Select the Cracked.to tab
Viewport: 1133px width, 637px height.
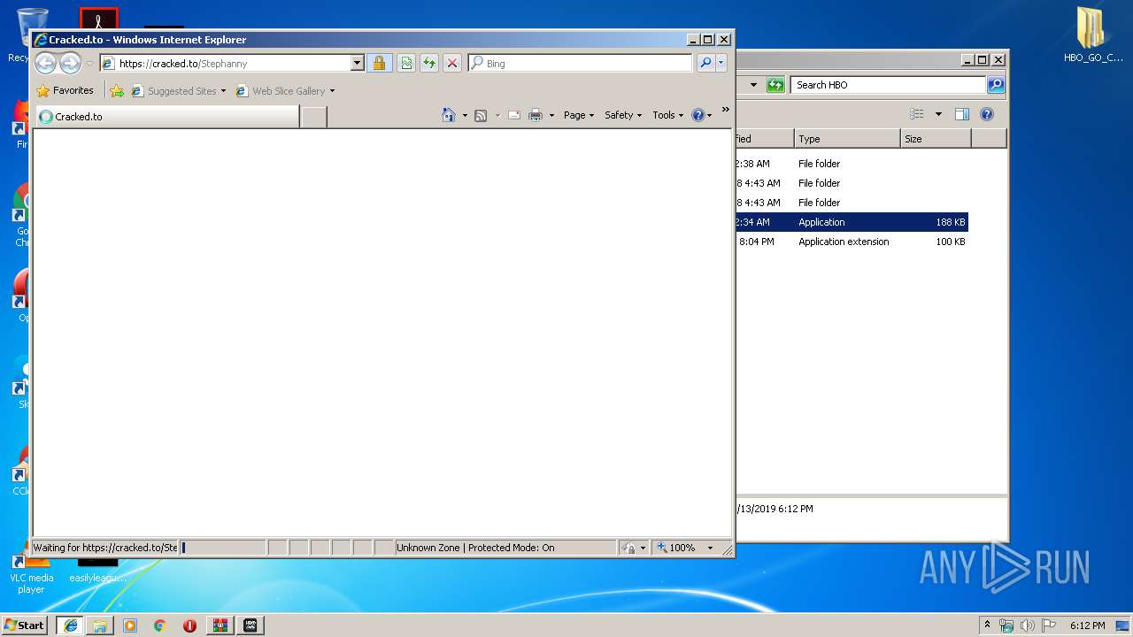point(166,116)
